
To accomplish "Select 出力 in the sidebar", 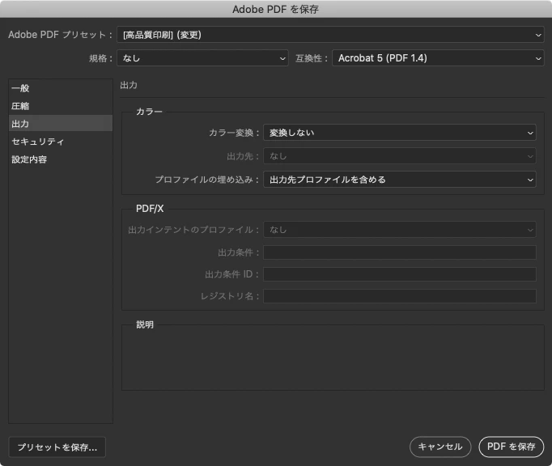I will (60, 123).
